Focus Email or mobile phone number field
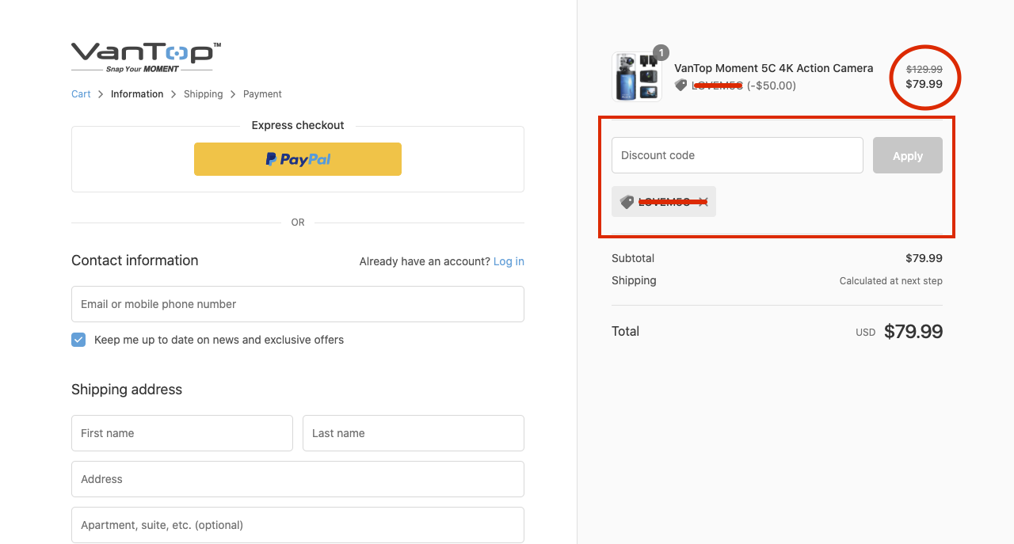The height and width of the screenshot is (544, 1014). (298, 304)
